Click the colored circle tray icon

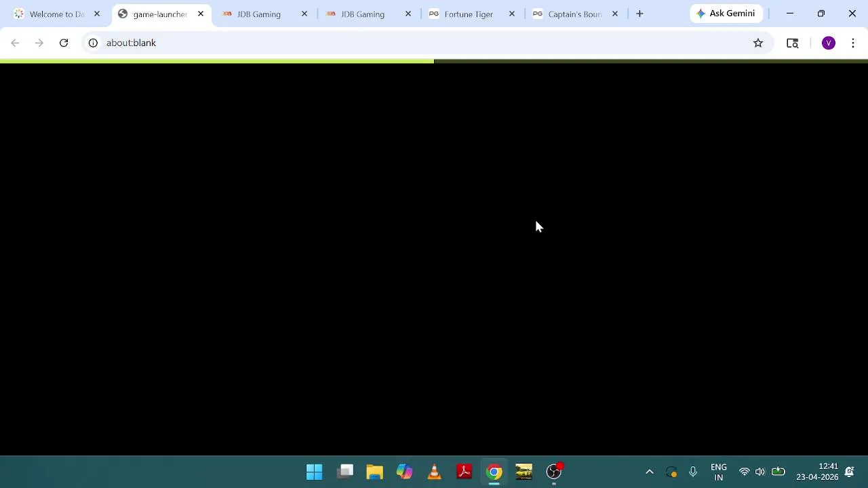671,472
